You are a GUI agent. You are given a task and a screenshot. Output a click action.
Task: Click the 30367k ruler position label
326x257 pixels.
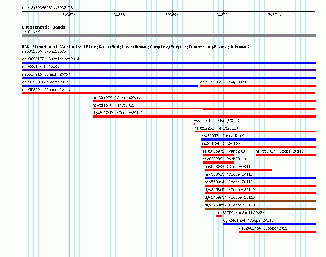(69, 15)
